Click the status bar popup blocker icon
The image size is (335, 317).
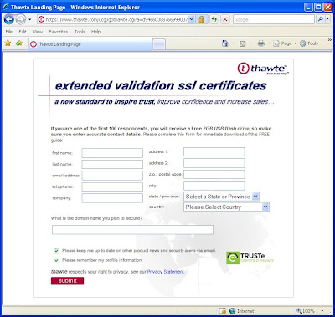(222, 311)
